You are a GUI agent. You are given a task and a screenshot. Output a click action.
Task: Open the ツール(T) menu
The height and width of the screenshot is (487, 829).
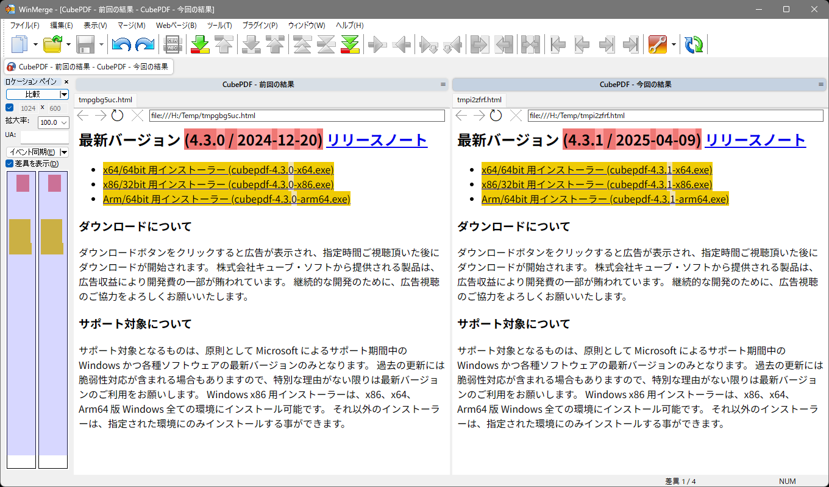point(219,26)
